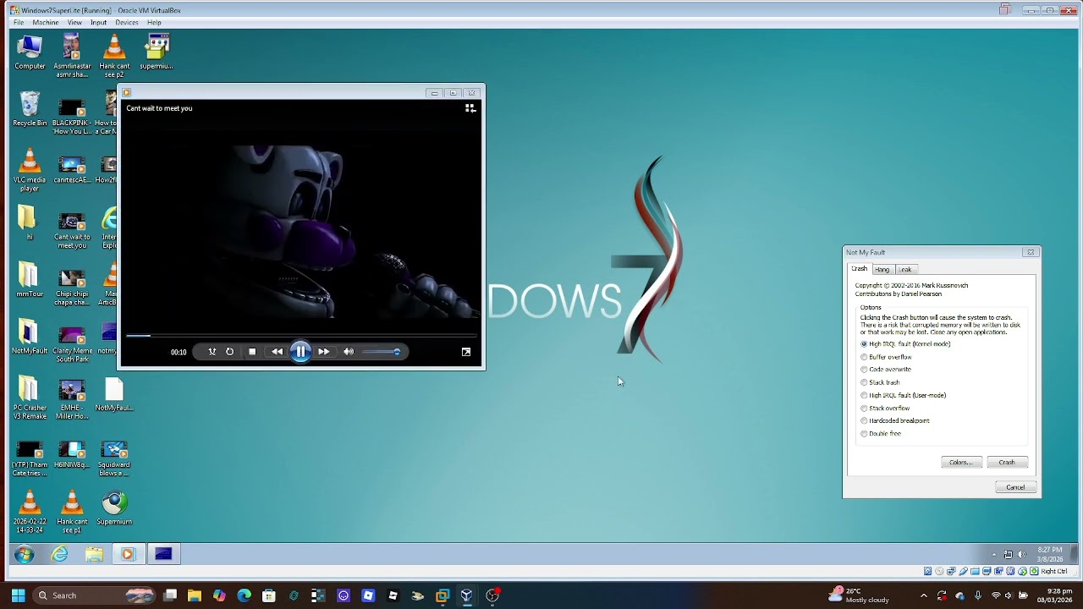The height and width of the screenshot is (609, 1083).
Task: Expand host system tray hidden icons
Action: click(923, 595)
